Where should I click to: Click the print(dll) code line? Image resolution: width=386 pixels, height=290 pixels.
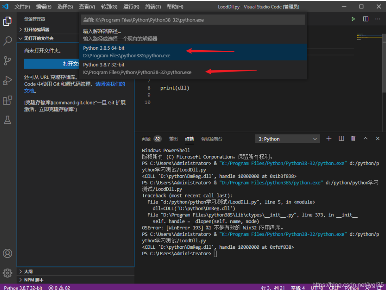click(175, 88)
